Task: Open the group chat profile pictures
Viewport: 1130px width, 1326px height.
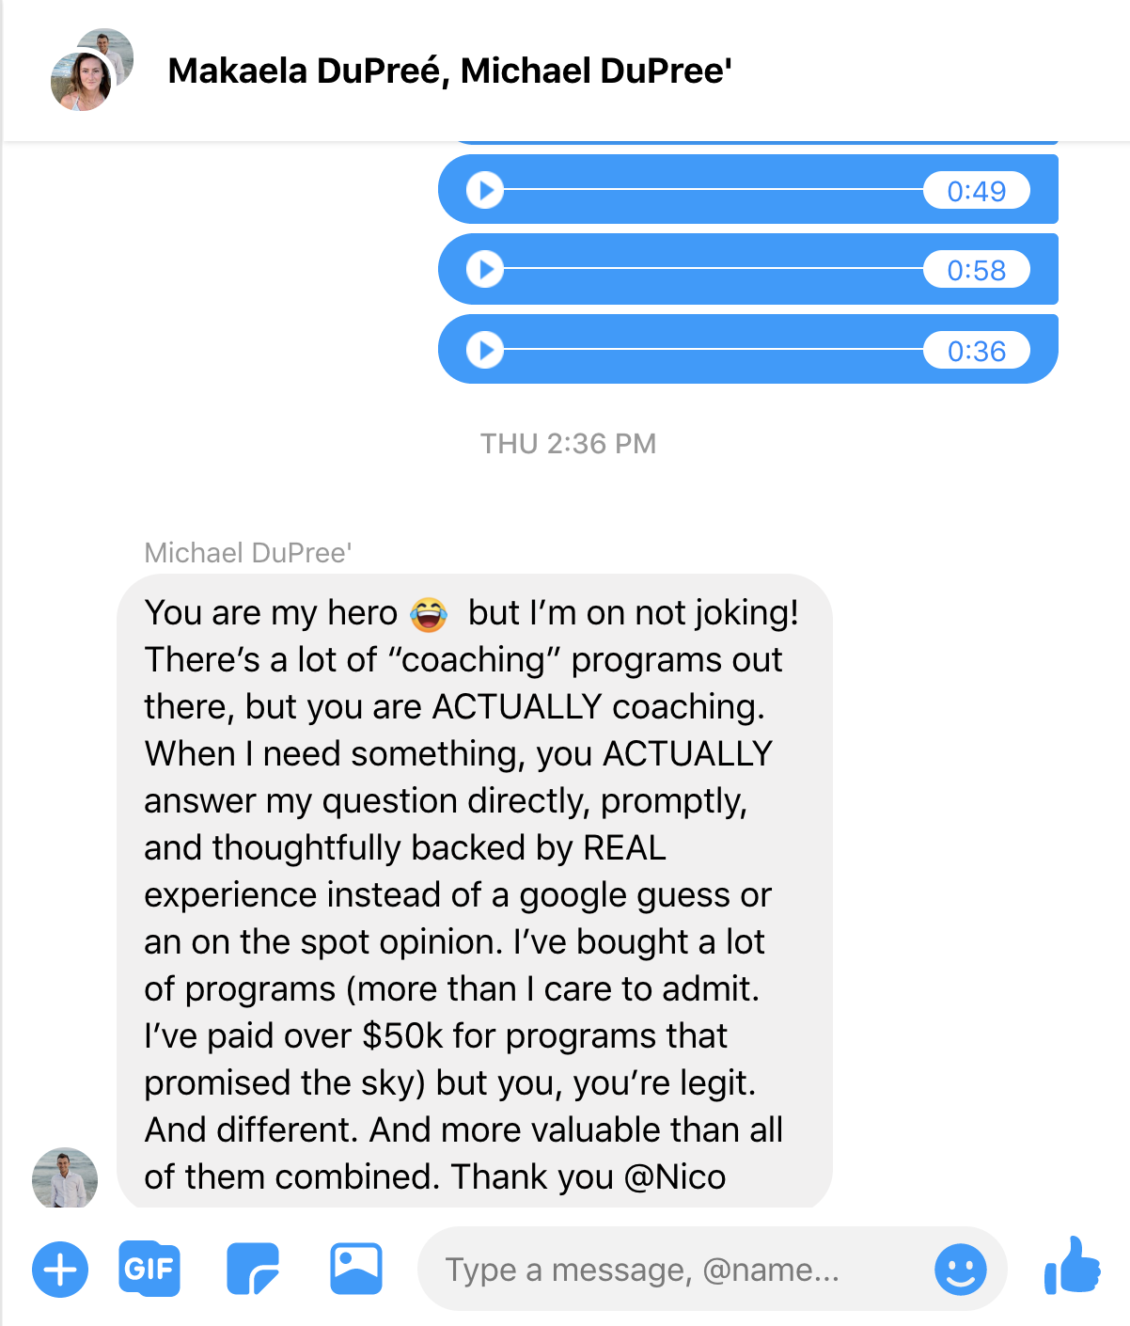Action: coord(90,71)
